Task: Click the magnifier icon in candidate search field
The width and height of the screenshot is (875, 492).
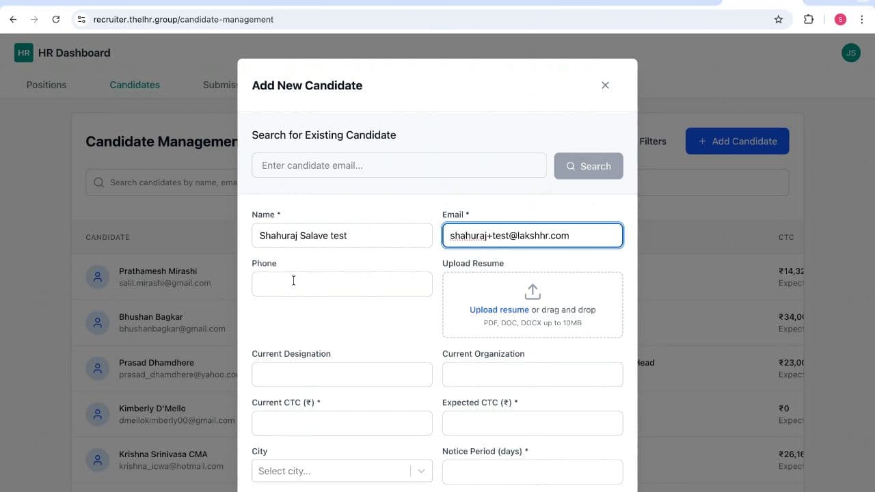Action: pyautogui.click(x=98, y=182)
